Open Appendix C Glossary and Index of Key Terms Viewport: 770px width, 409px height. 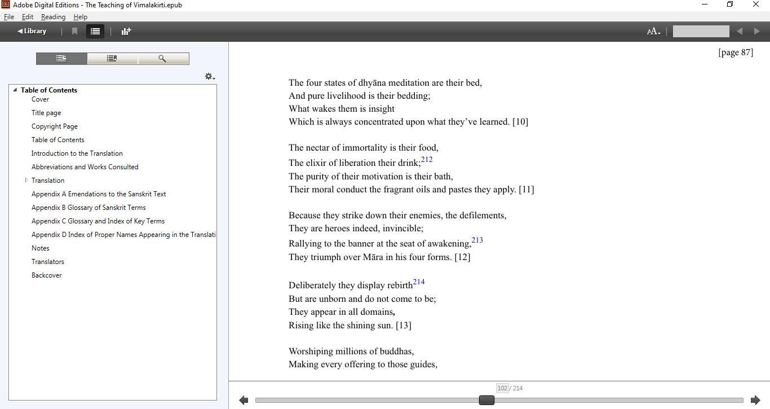pos(98,221)
